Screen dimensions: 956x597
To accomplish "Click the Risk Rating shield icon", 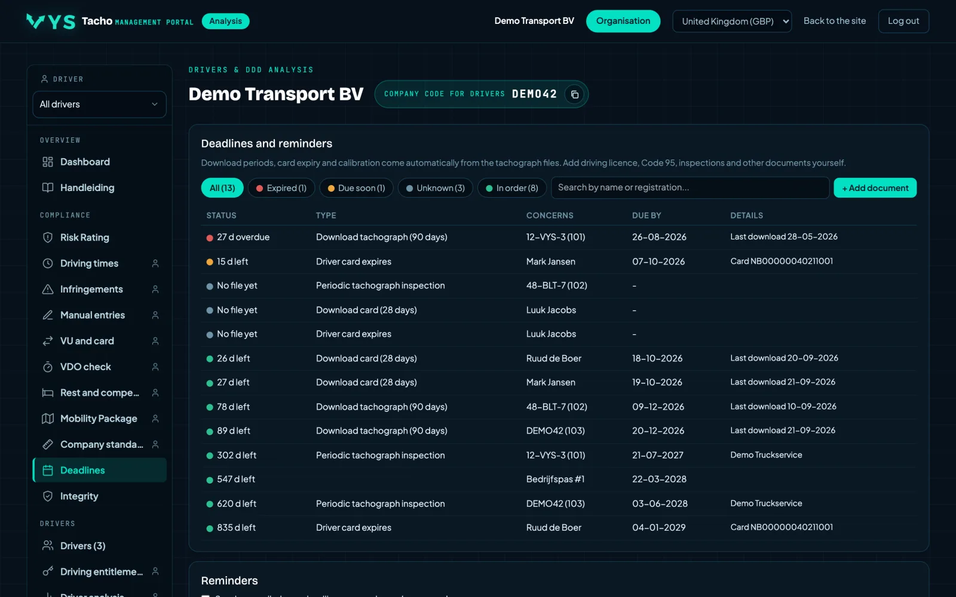I will click(x=48, y=238).
